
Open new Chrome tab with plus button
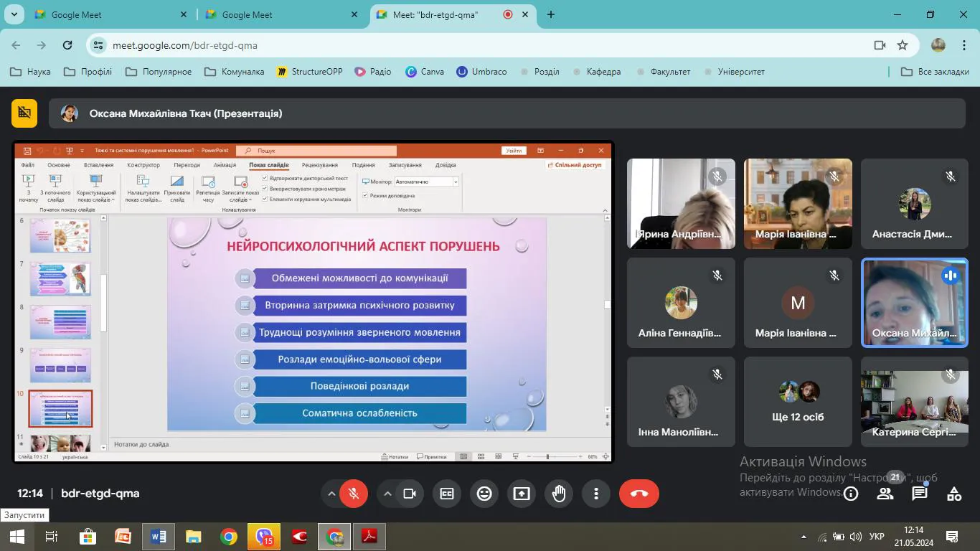click(x=550, y=14)
